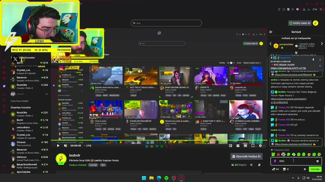Open browser downloads icon
325x182 pixels.
308,9
